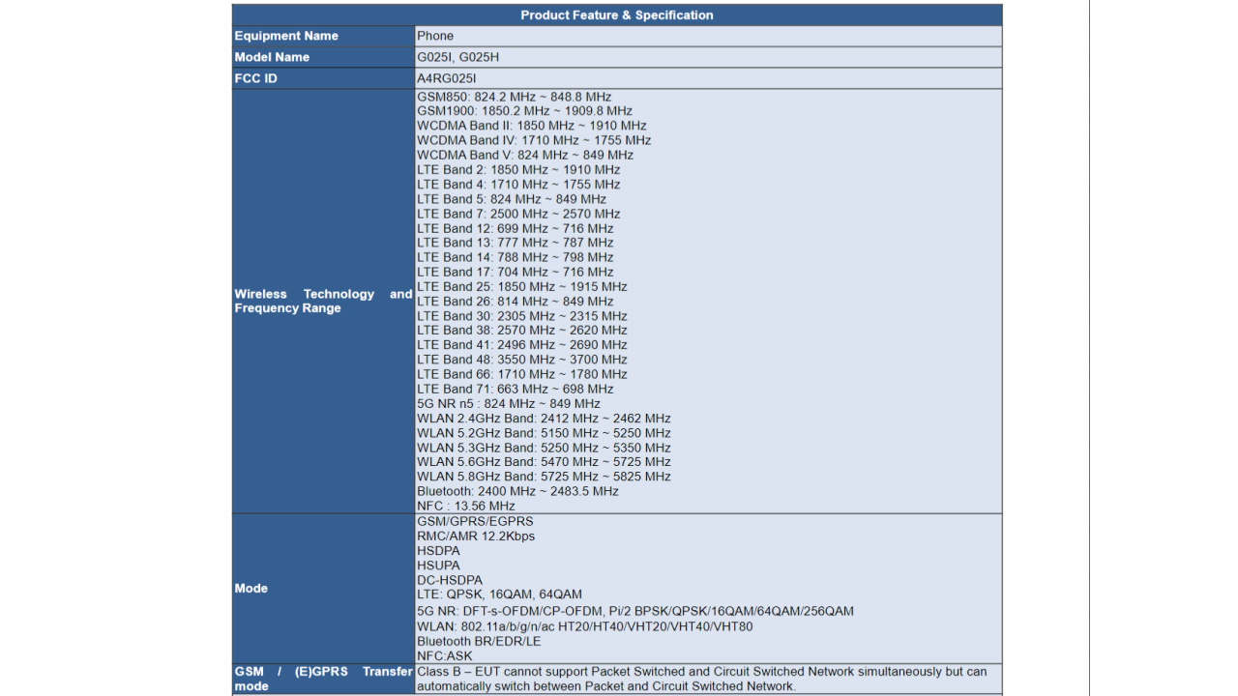Click the GSM850 frequency range line
The width and height of the screenshot is (1238, 696).
[x=514, y=97]
